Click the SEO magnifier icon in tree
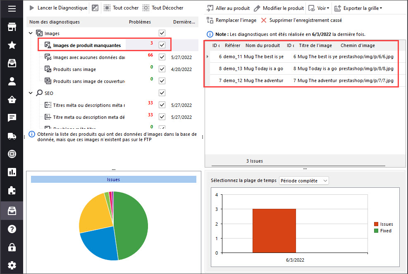The width and height of the screenshot is (408, 274). (39, 93)
